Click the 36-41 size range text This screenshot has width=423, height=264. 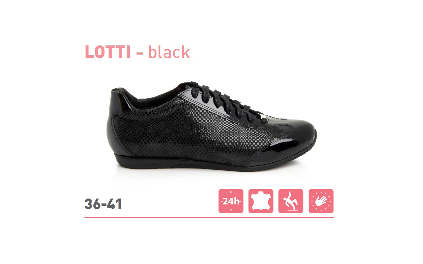coord(103,204)
